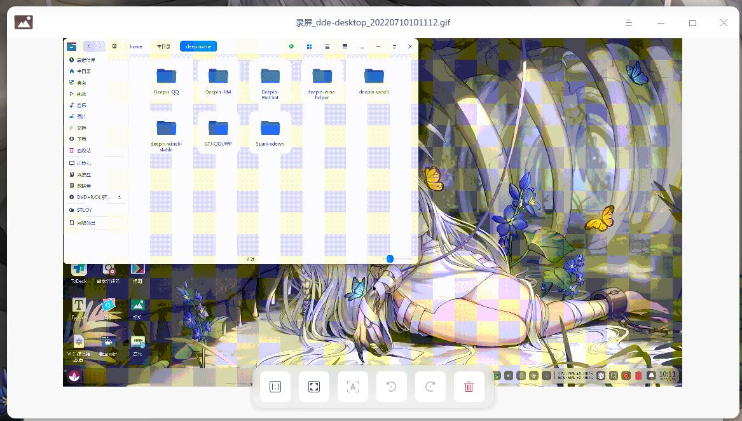The image size is (742, 421).
Task: Click the Deepin-WeChat folder in the GIF
Action: (270, 83)
